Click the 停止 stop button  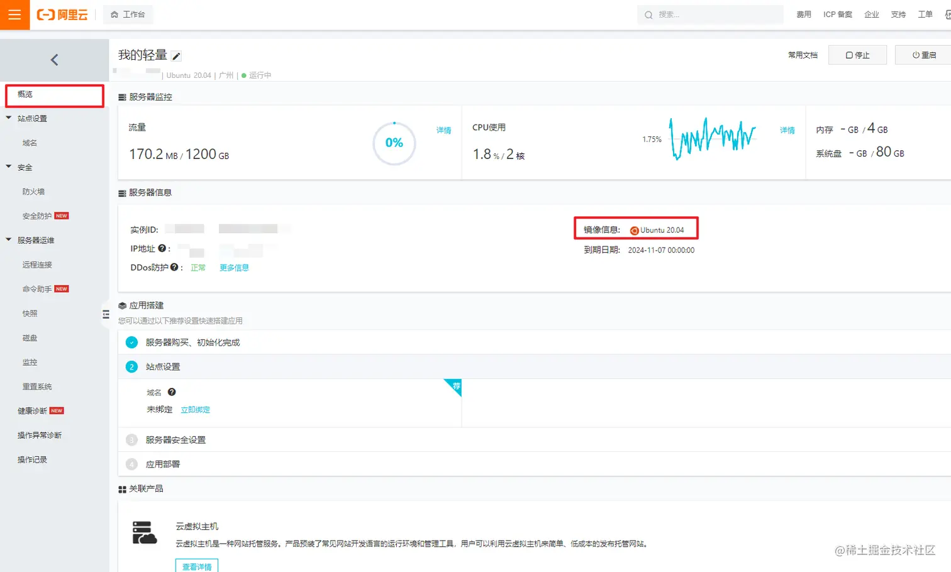point(857,55)
